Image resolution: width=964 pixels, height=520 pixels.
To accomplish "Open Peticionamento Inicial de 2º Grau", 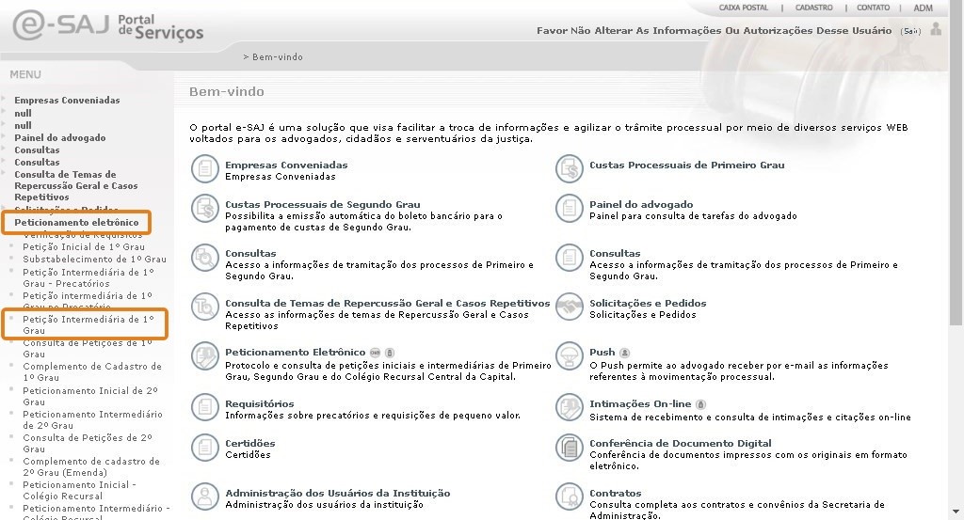I will click(x=90, y=396).
